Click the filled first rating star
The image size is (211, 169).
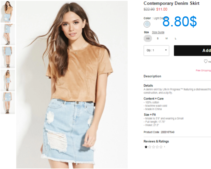[146, 147]
